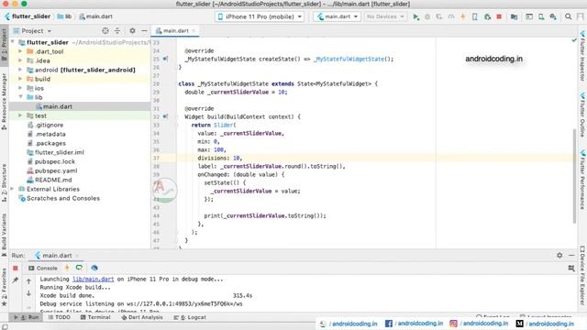
Task: Open the Flutter Outline side tab
Action: coord(582,115)
